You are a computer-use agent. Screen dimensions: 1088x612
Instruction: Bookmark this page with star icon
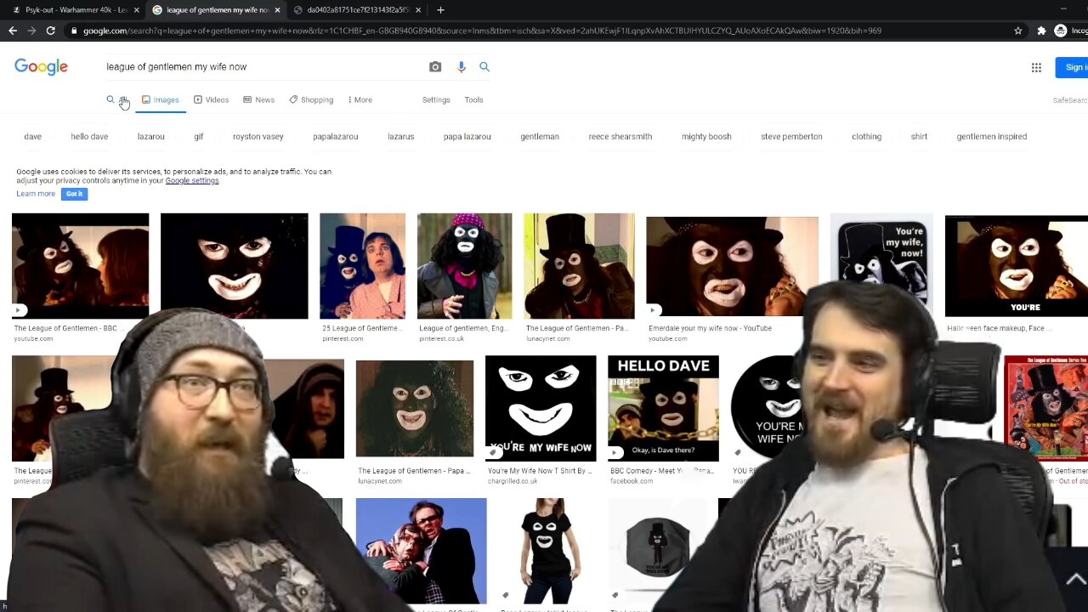pos(1018,31)
